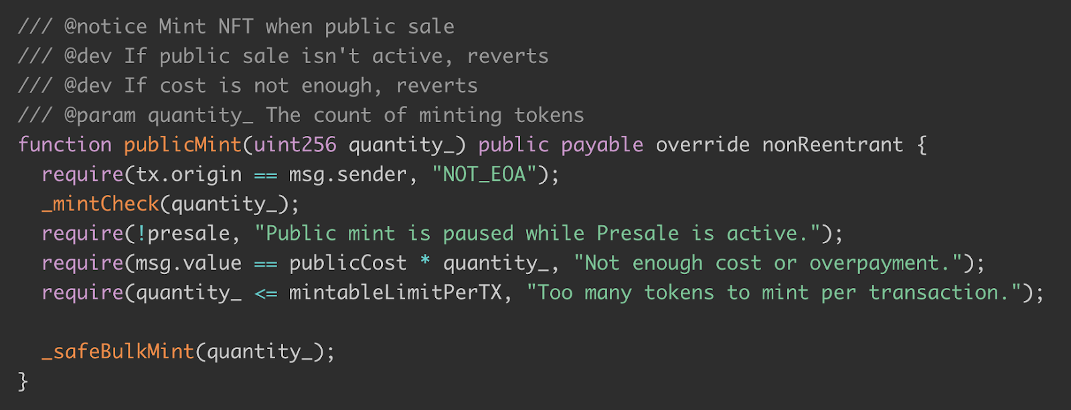The width and height of the screenshot is (1071, 410).
Task: Click msg.sender in the require statement
Action: [x=348, y=174]
